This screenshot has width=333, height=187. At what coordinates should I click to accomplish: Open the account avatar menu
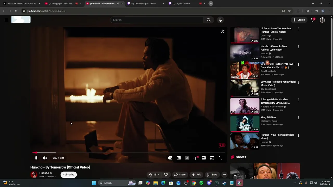point(322,20)
